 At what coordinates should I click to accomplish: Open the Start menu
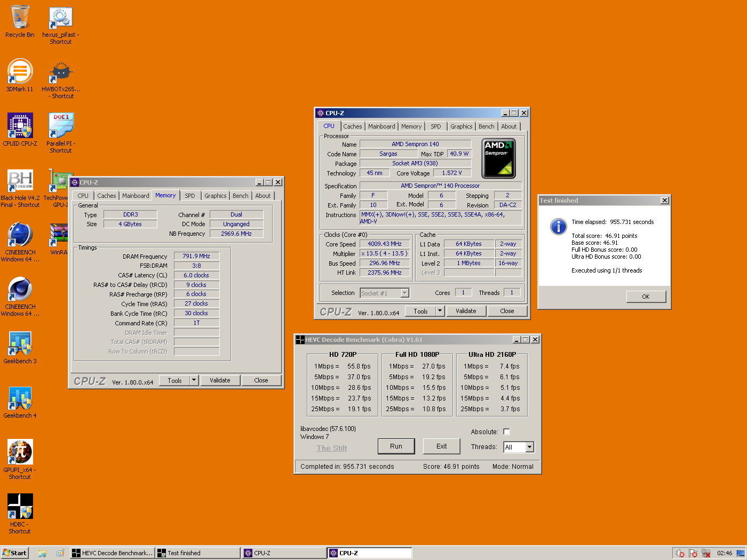(x=14, y=553)
